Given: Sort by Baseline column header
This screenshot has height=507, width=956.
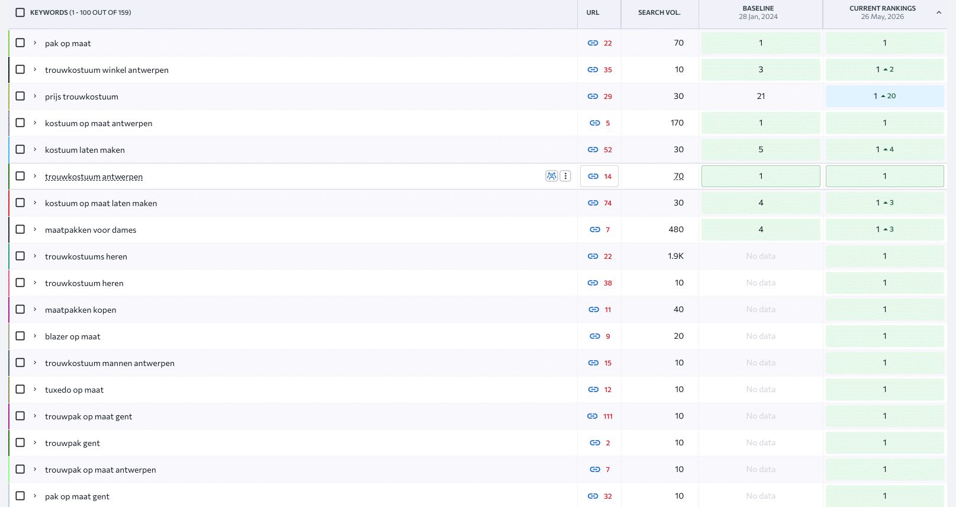Looking at the screenshot, I should [758, 12].
